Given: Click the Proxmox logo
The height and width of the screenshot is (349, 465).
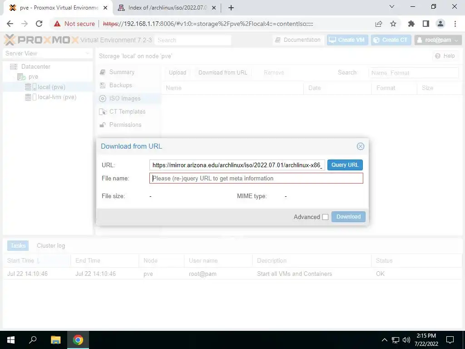Looking at the screenshot, I should 41,40.
